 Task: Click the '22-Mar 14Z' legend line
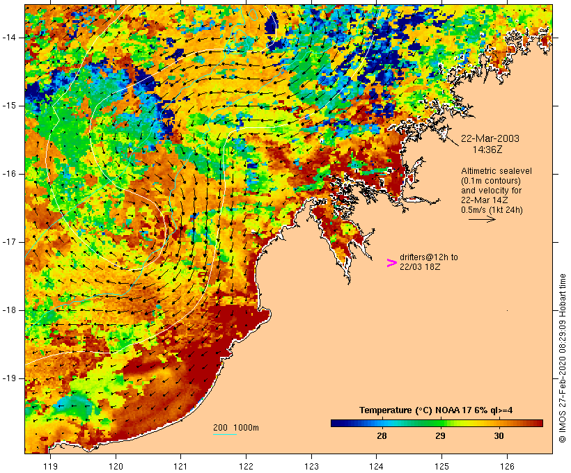[x=485, y=200]
